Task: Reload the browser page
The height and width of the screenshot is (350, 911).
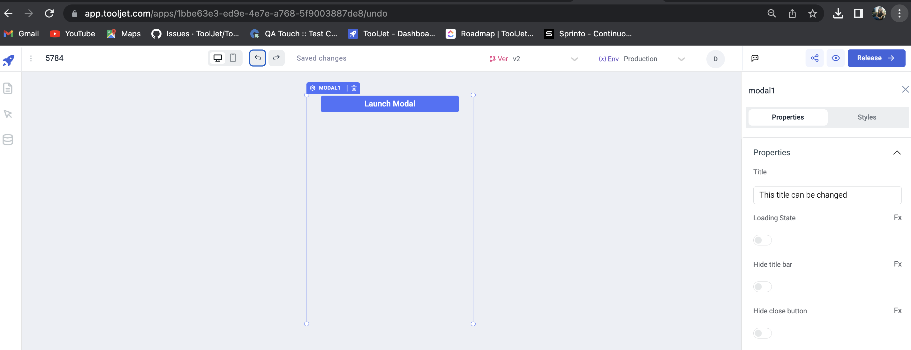Action: (49, 13)
